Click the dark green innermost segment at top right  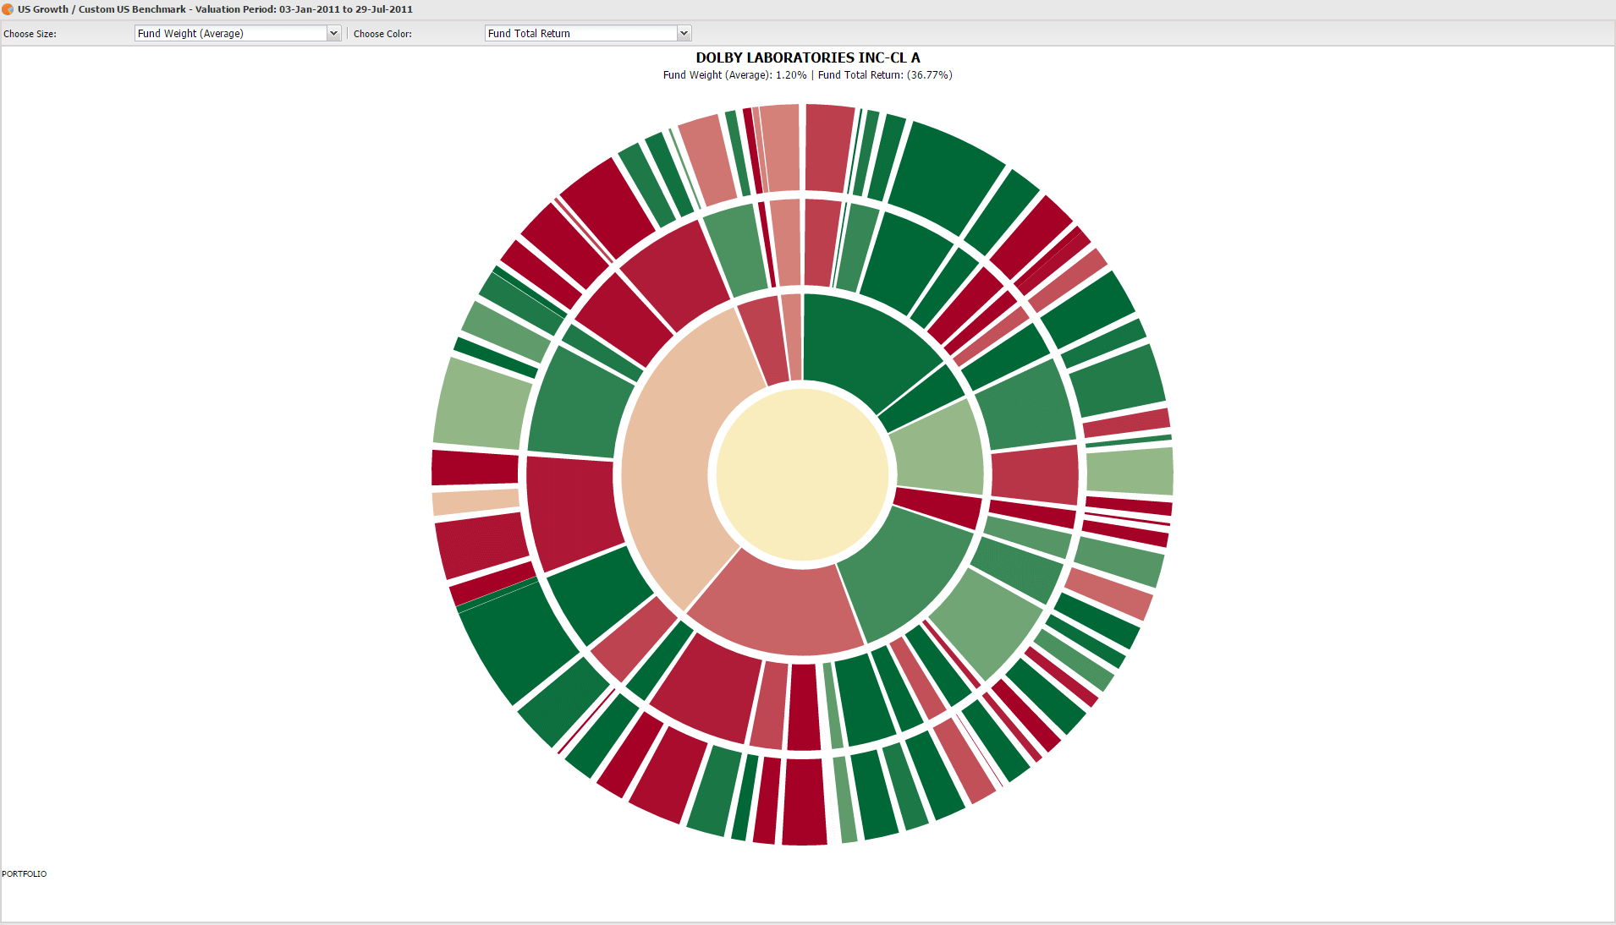pyautogui.click(x=863, y=347)
